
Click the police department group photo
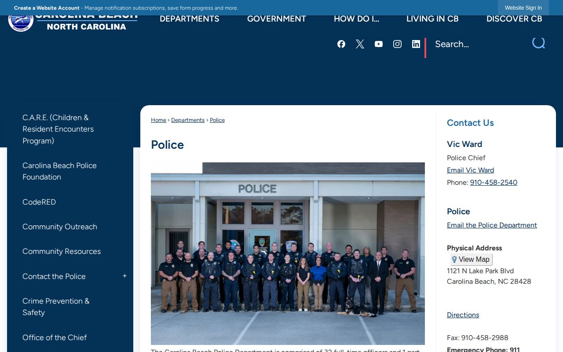[288, 253]
